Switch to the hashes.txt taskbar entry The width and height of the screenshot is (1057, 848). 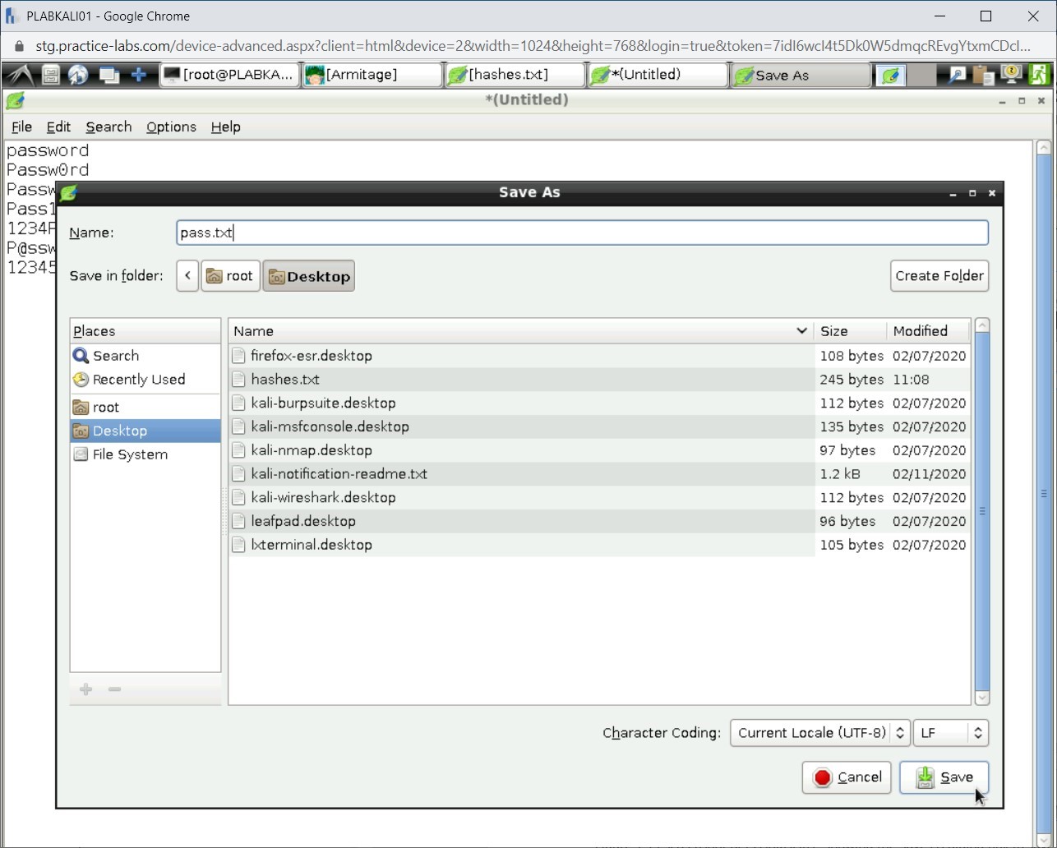coord(514,75)
